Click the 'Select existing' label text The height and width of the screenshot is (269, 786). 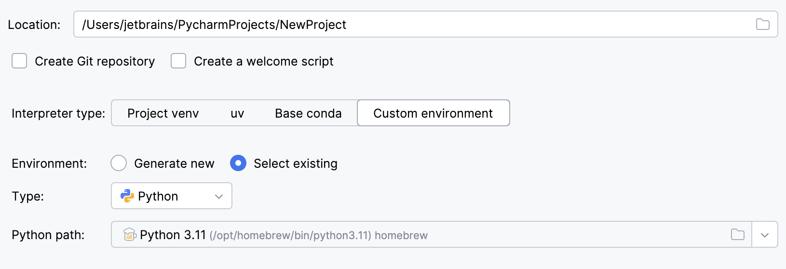point(295,164)
